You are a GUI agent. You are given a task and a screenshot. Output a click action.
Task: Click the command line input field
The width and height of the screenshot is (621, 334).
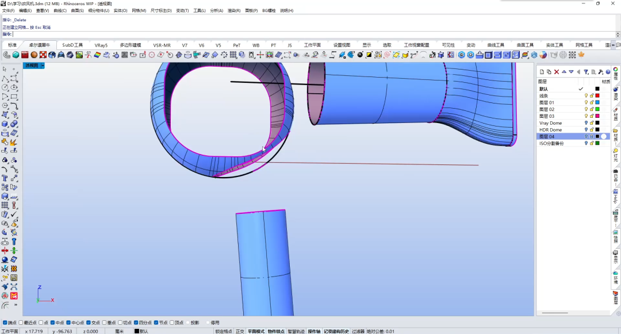click(314, 34)
